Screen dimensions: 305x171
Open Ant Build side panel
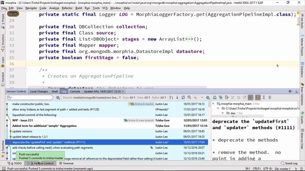[x=302, y=21]
